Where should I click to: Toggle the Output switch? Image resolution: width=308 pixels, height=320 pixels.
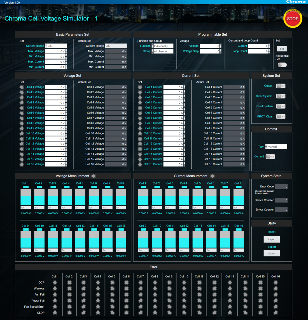pos(281,86)
